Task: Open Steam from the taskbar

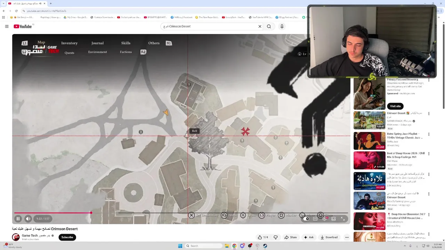Action: tap(265, 246)
